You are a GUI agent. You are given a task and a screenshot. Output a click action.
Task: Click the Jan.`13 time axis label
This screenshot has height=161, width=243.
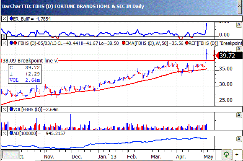[x=107, y=157]
